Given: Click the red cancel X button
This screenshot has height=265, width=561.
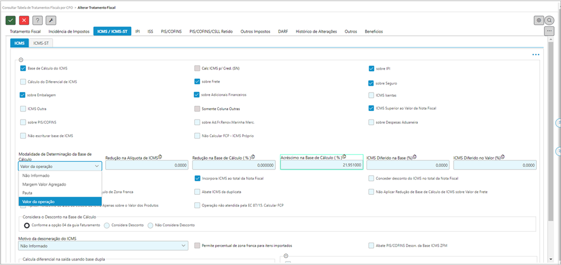Looking at the screenshot, I should [24, 20].
